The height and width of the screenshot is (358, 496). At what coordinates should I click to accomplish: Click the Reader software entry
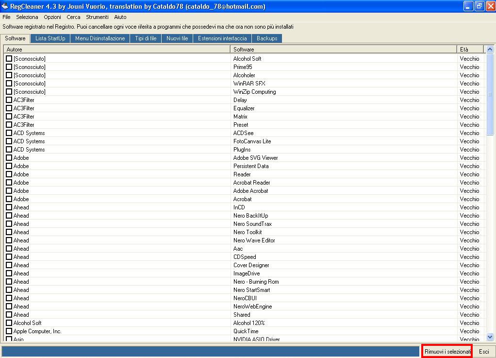(242, 174)
